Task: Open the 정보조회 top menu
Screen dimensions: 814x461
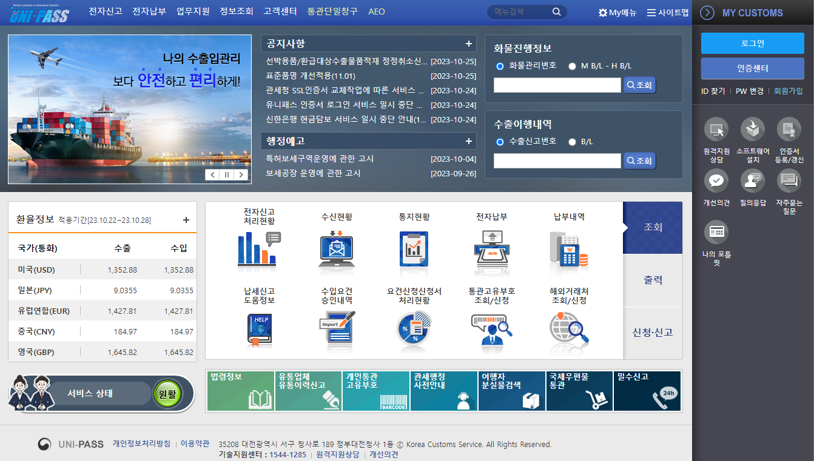Action: [237, 12]
